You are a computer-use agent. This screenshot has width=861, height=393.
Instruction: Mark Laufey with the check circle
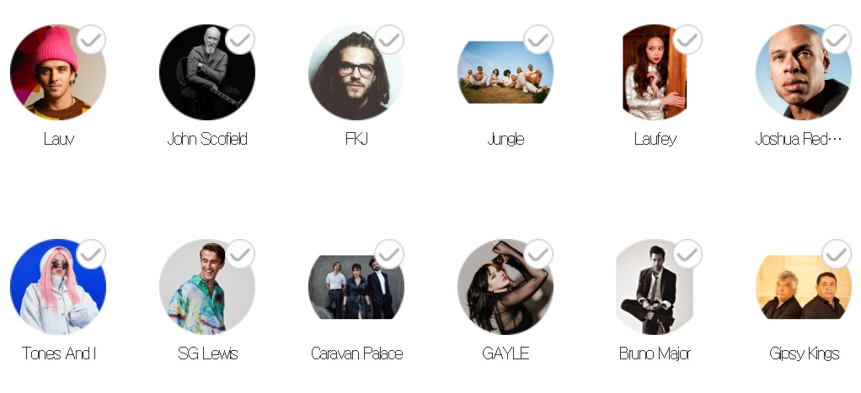tap(687, 40)
